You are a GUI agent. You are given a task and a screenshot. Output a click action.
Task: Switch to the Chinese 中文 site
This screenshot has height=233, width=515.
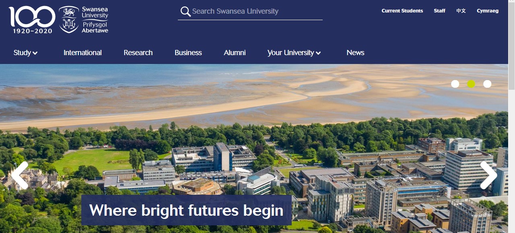pos(461,11)
